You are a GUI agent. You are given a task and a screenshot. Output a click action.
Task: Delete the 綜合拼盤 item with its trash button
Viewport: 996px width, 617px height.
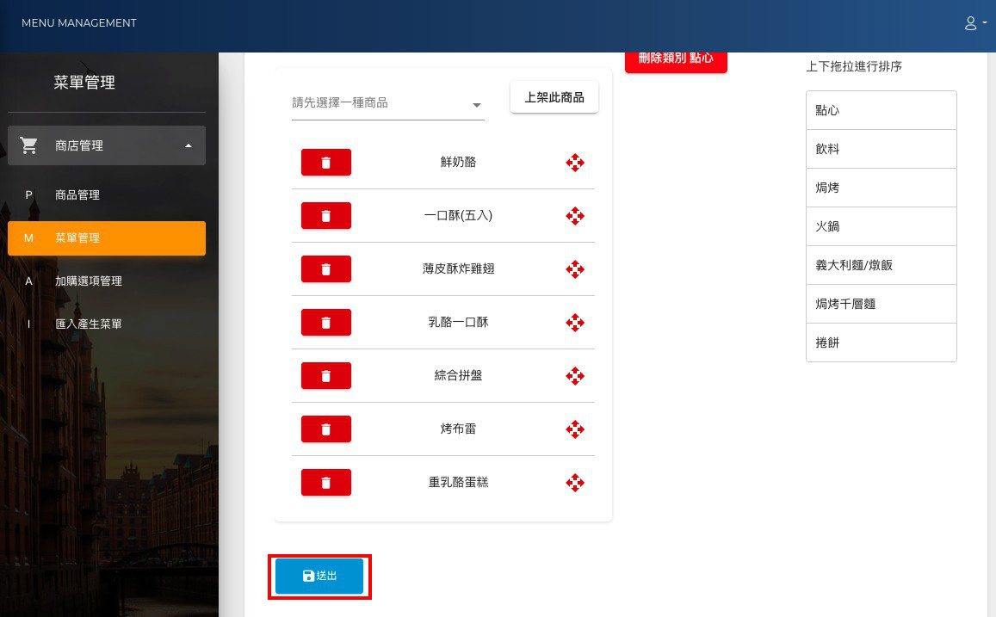tap(326, 376)
